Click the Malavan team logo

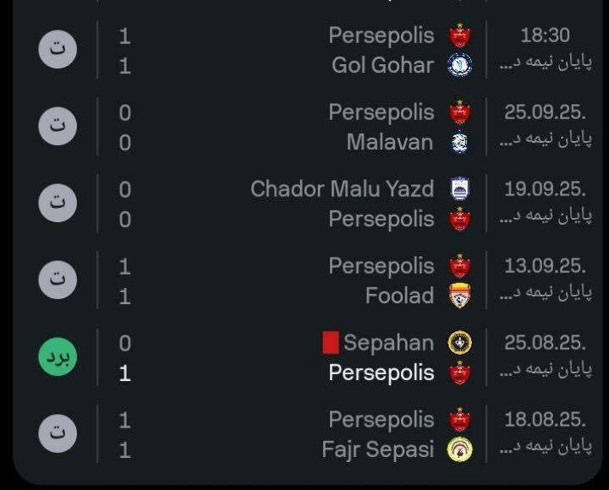coord(459,142)
